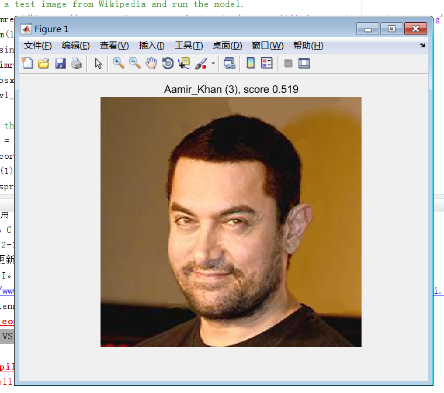The image size is (444, 393).
Task: Save the figure with floppy disk icon
Action: (x=60, y=63)
